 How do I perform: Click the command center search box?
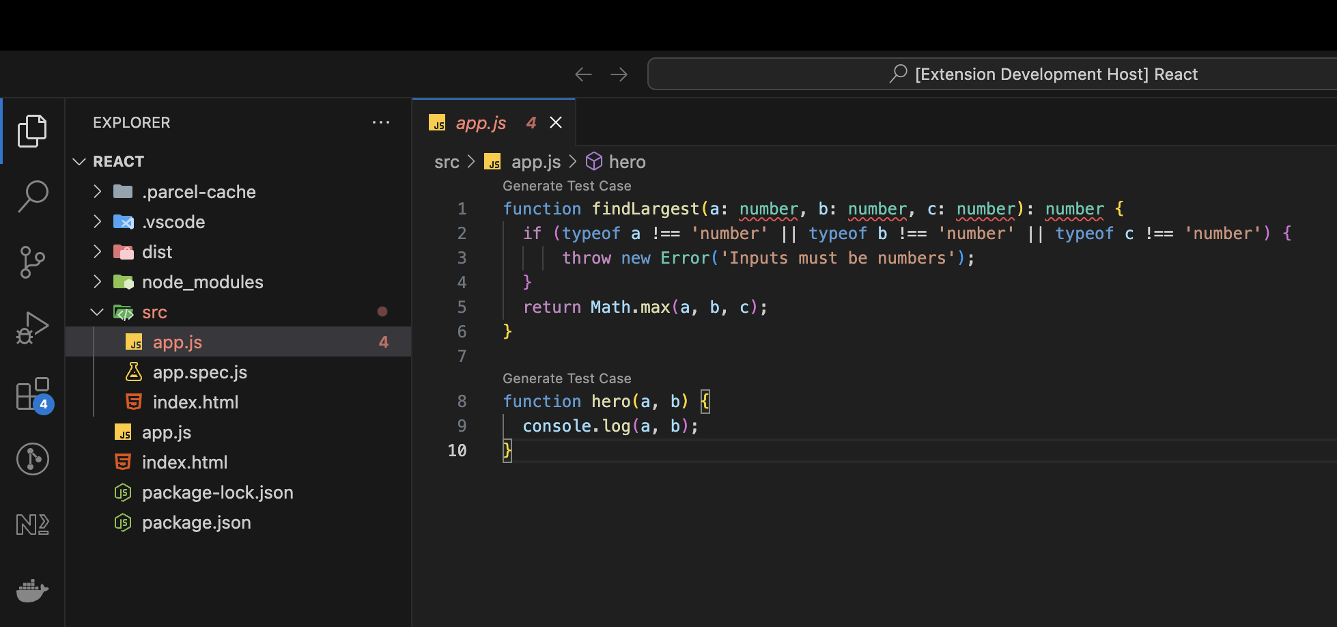(x=991, y=74)
